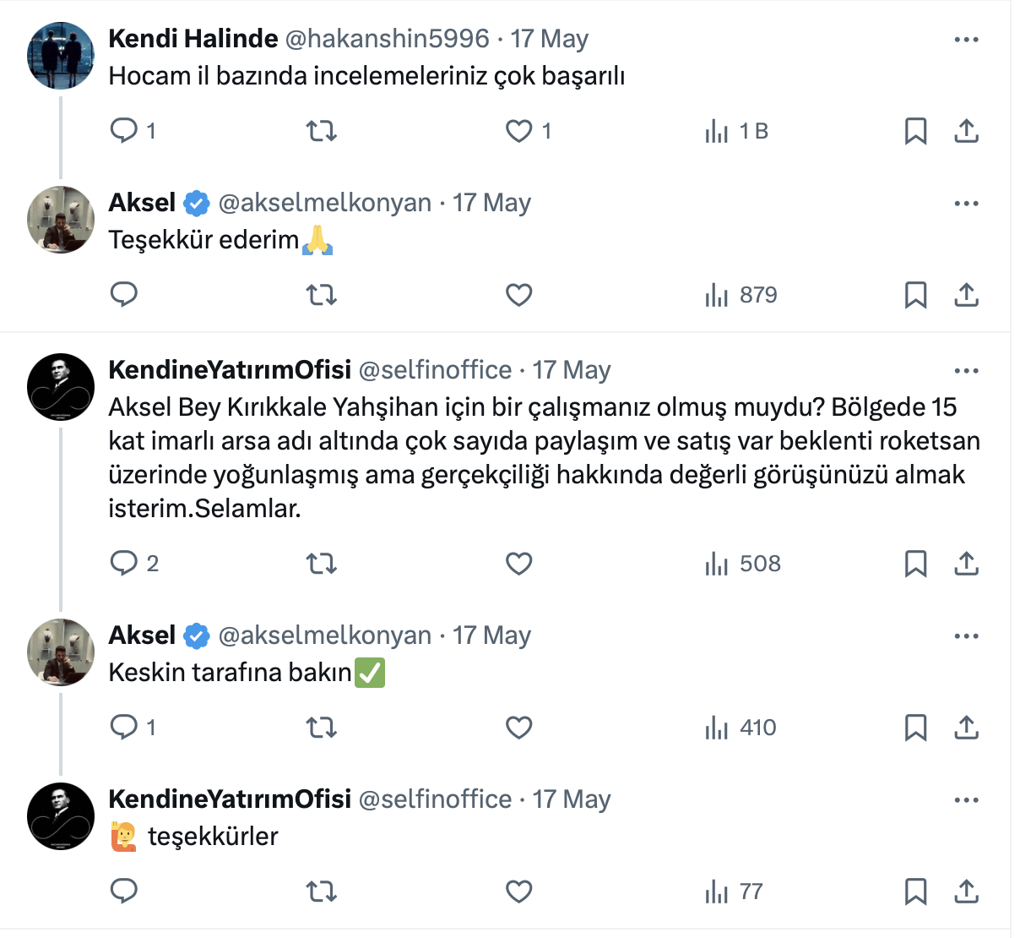Viewport: 1020px width, 938px height.
Task: Open more options on Kendi Halinde's tweet
Action: (x=966, y=40)
